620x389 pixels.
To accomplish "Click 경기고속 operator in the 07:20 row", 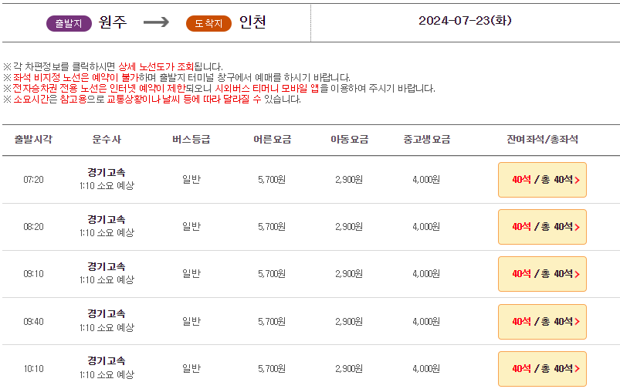I will point(107,172).
